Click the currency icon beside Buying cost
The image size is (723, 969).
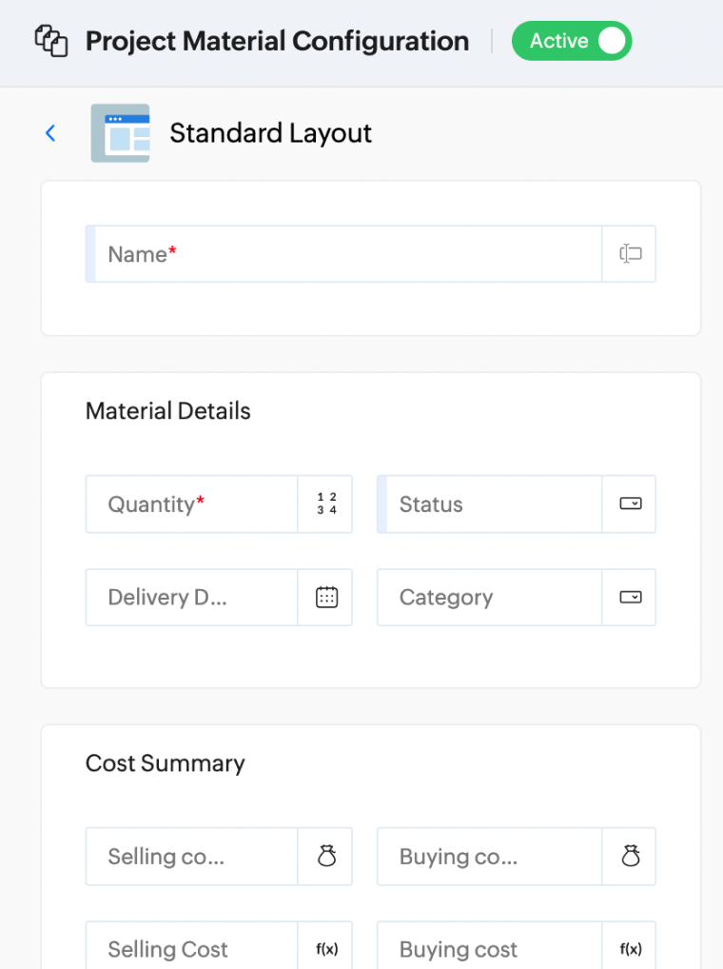click(629, 856)
